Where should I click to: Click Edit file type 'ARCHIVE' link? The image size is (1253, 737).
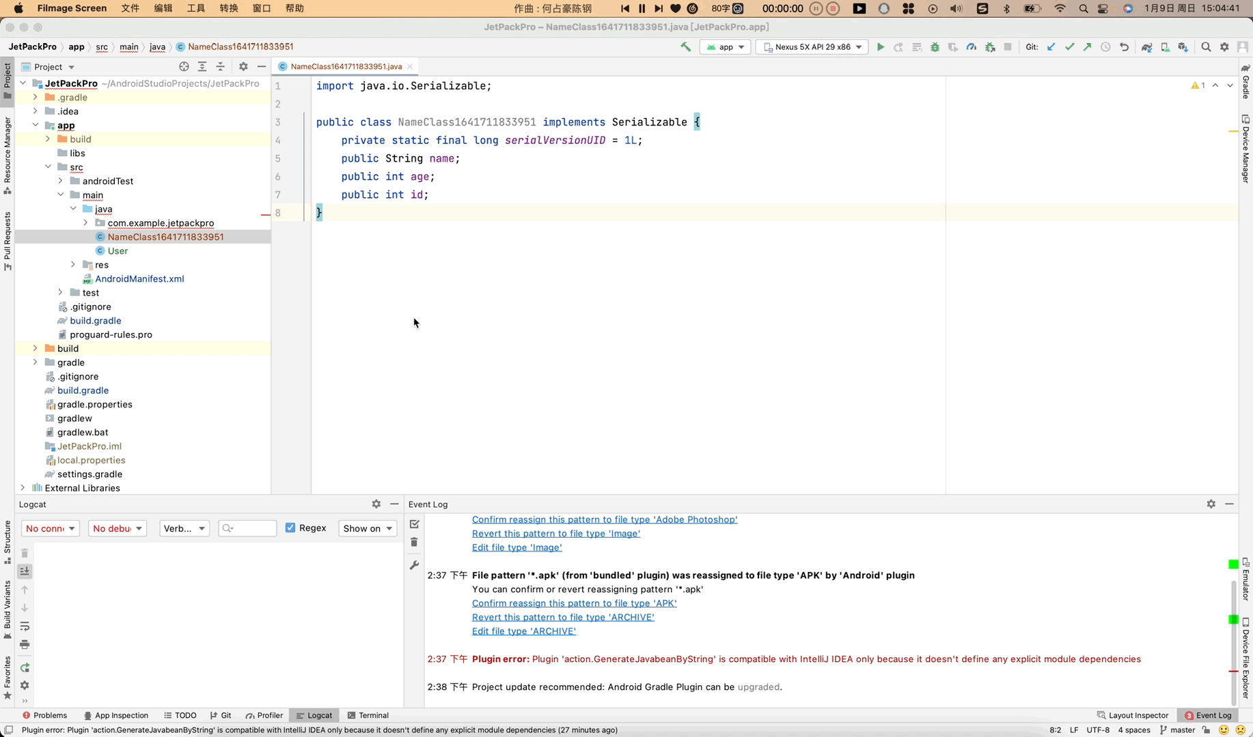[x=524, y=631]
